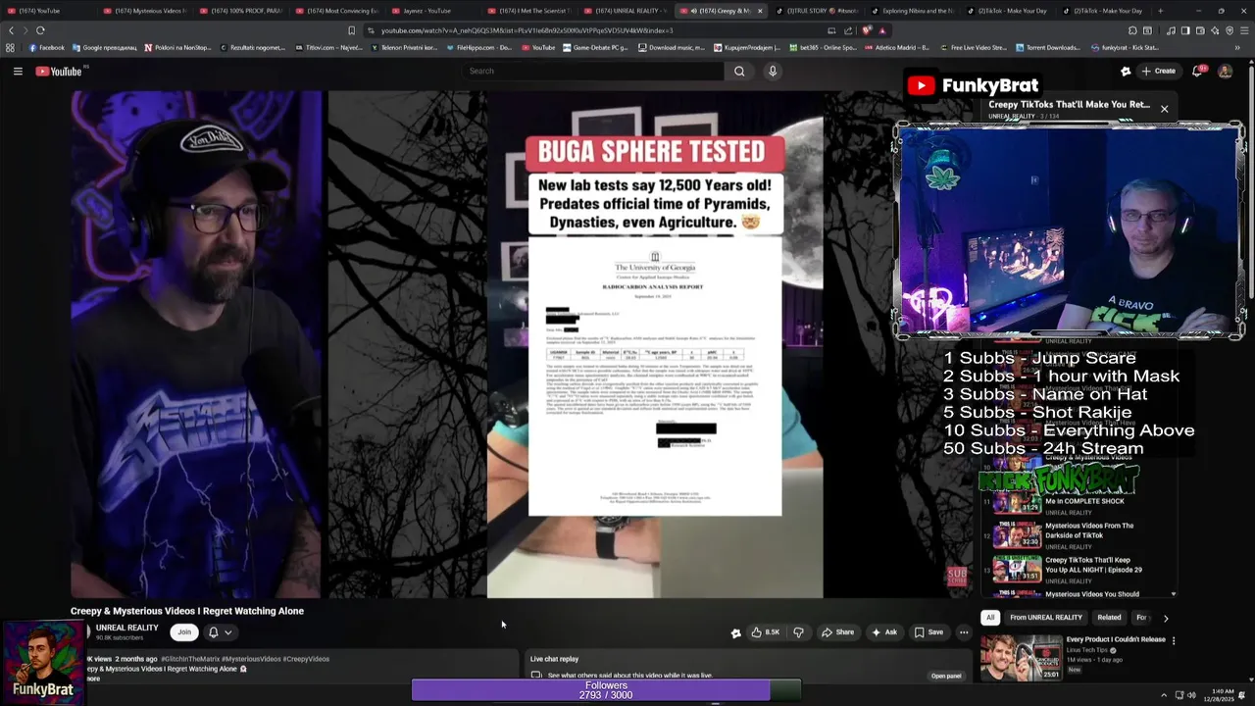Share the video
Viewport: 1255px width, 706px height.
837,632
